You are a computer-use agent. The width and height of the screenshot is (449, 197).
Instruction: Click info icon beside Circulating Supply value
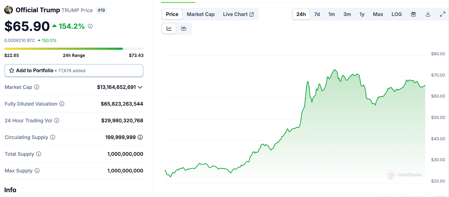tap(140, 137)
